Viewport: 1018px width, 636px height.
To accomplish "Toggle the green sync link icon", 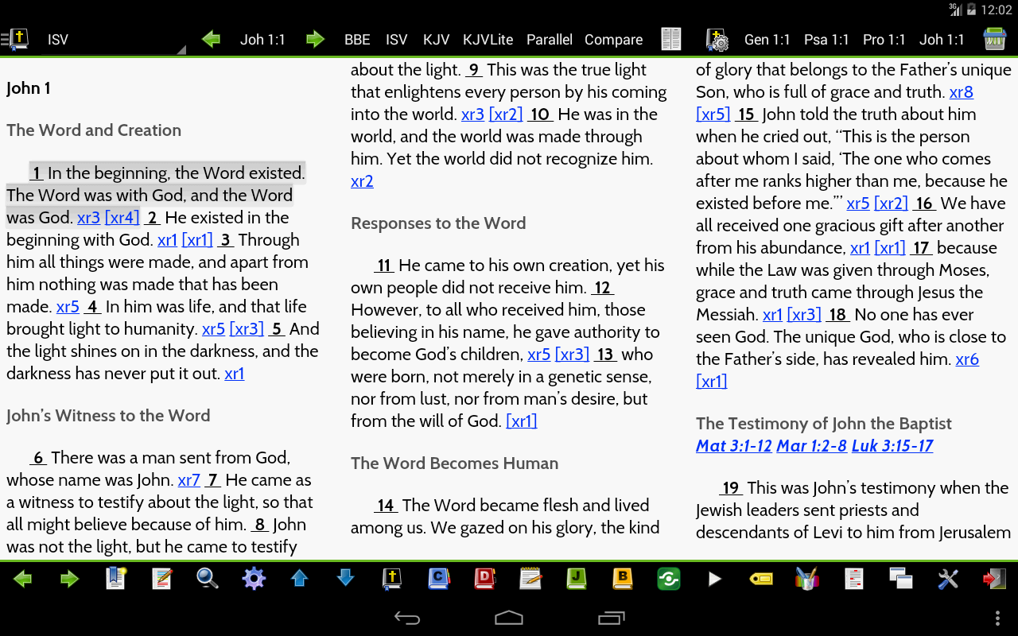I will point(669,579).
